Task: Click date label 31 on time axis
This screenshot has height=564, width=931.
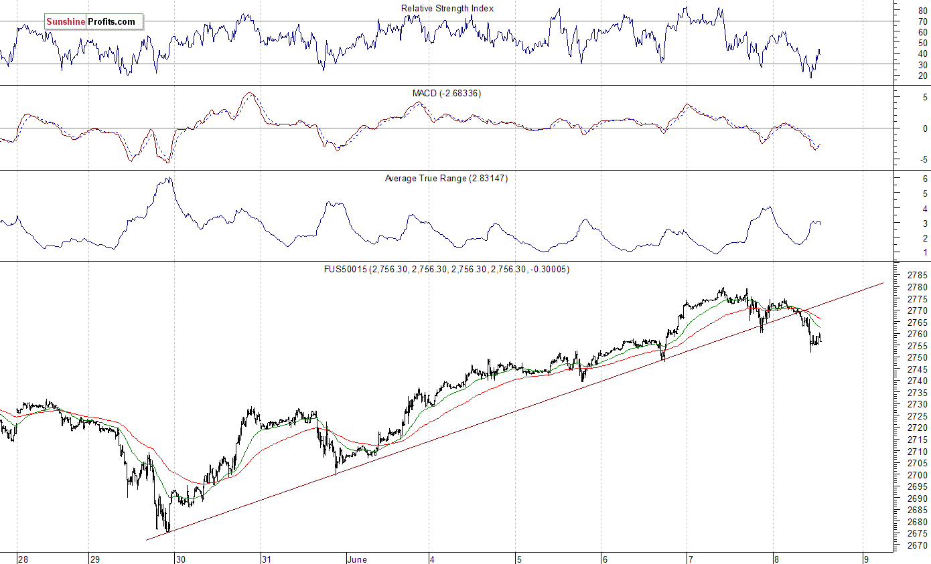Action: [x=267, y=559]
